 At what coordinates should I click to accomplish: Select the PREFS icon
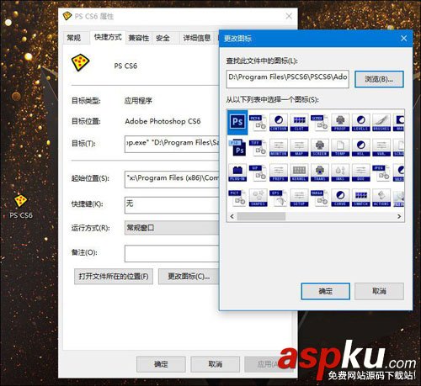[x=279, y=172]
